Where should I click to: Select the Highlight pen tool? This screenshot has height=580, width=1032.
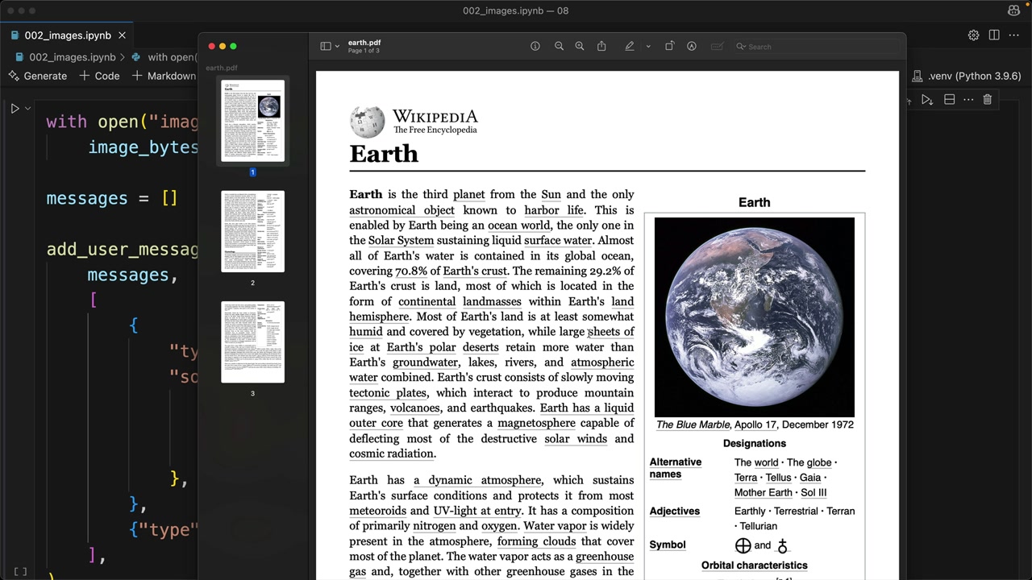click(x=630, y=47)
